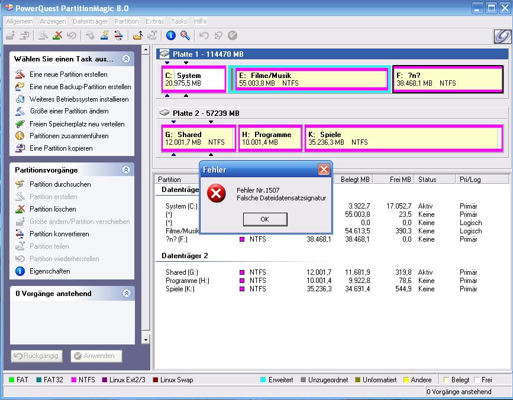Click the Linux Swap legend swatch
Image resolution: width=513 pixels, height=400 pixels.
pyautogui.click(x=156, y=380)
